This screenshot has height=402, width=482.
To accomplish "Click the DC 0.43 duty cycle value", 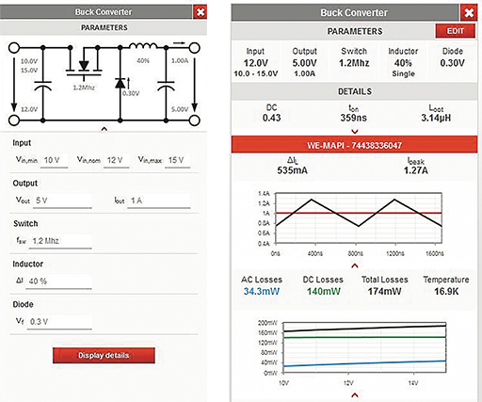I will [x=271, y=118].
